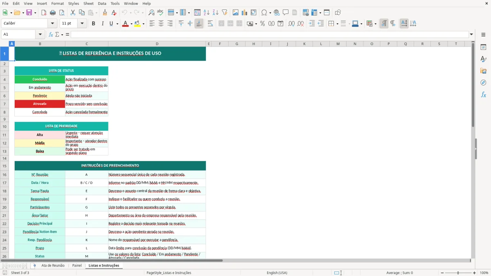The image size is (491, 276).
Task: Click into the formula input line
Action: [x=269, y=34]
